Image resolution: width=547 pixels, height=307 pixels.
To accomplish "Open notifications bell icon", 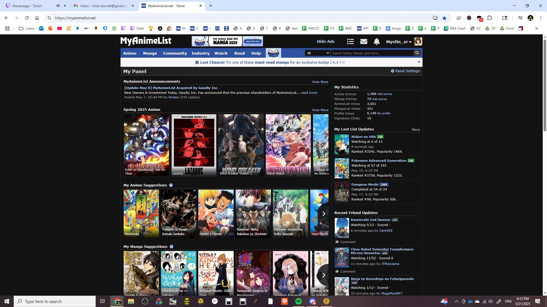I will click(377, 42).
